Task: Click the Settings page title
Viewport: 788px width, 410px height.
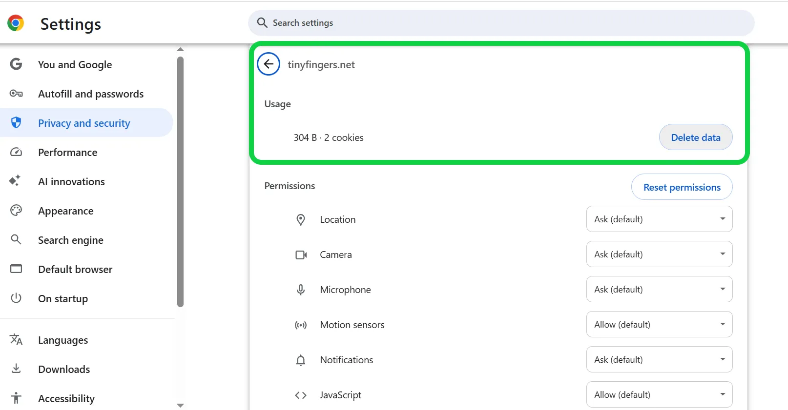Action: point(71,24)
